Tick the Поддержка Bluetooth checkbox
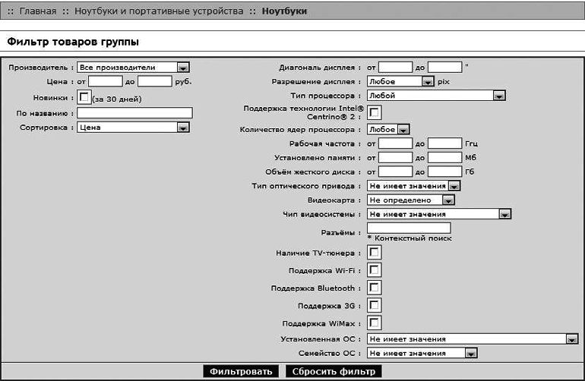The image size is (585, 381). (374, 288)
